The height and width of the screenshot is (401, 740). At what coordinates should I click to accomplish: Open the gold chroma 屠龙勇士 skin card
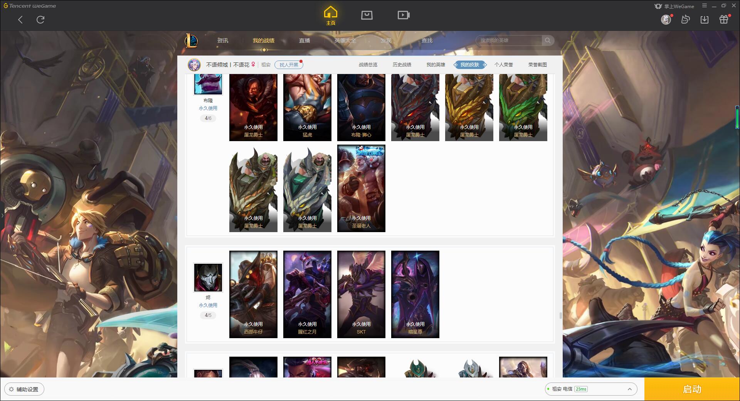469,108
